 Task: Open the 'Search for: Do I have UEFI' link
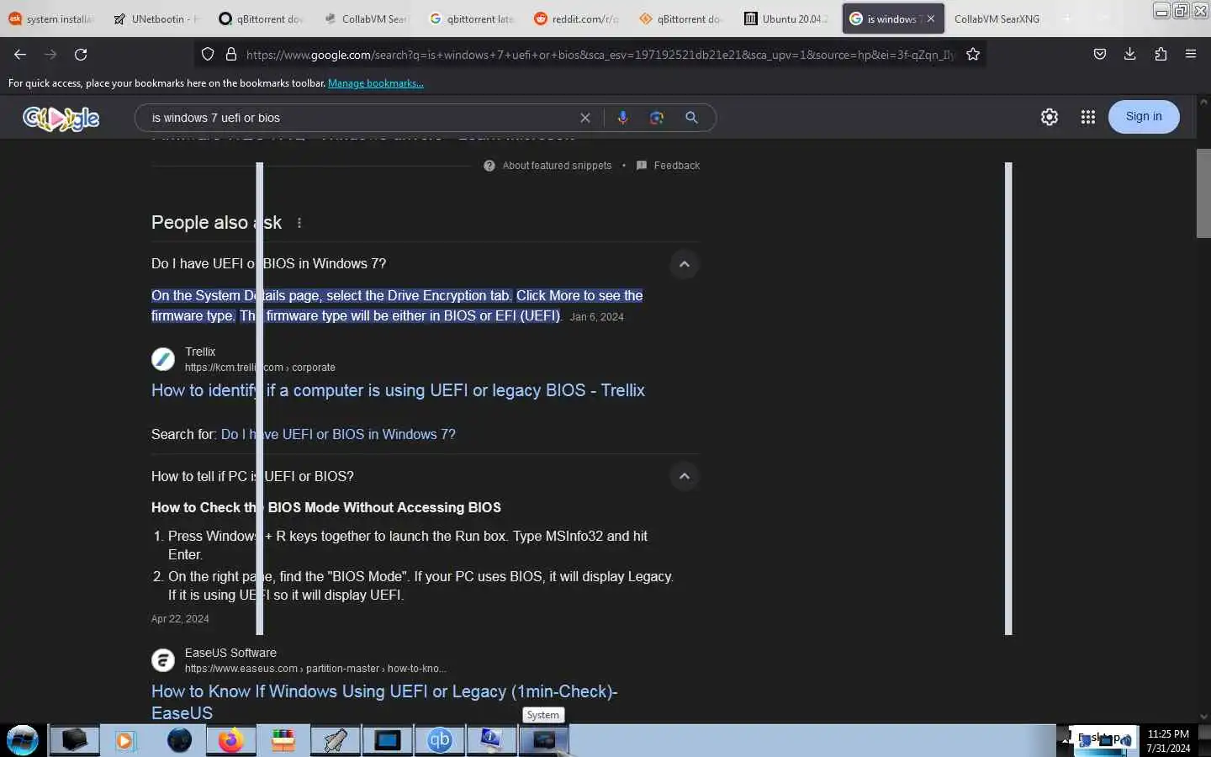338,434
